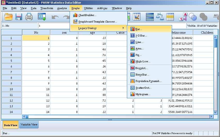Click the High-Low chart icon
Image resolution: width=220 pixels, height=137 pixels.
click(x=133, y=61)
